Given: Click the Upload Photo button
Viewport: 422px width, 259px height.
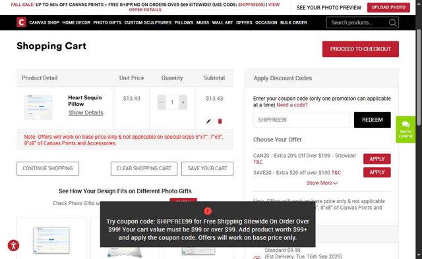Looking at the screenshot, I should click(388, 7).
